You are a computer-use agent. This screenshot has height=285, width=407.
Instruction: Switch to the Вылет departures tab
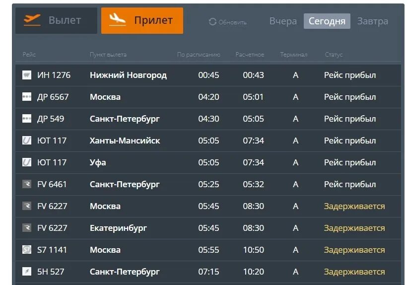pos(56,21)
